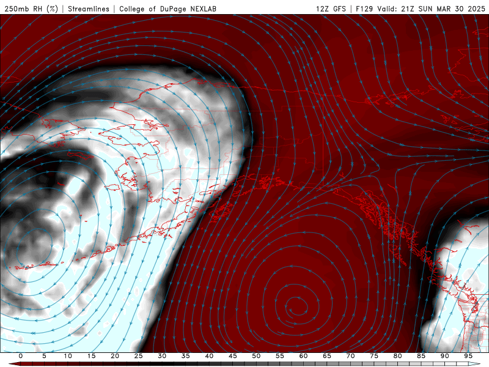Click the colorbar label "40"
Screen dimensions: 489x367
[x=209, y=356]
